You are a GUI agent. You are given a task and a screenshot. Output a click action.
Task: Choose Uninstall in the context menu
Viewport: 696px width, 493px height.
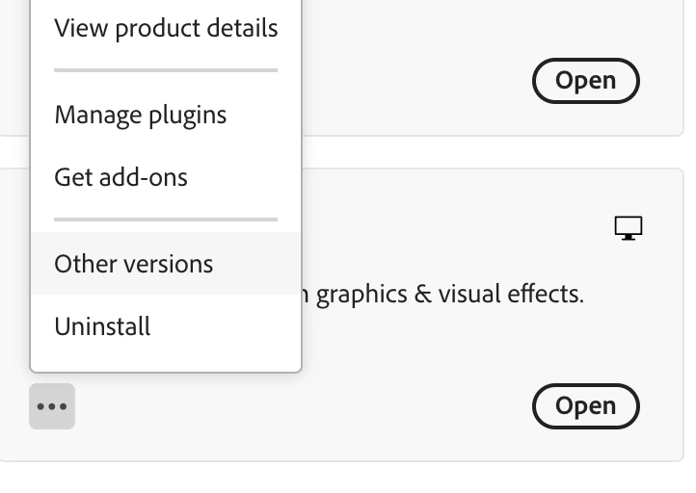[103, 326]
